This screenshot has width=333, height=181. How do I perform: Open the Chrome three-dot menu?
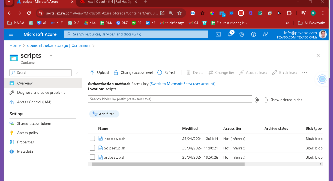pos(323,13)
